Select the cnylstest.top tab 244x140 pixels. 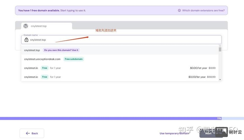coord(47,26)
